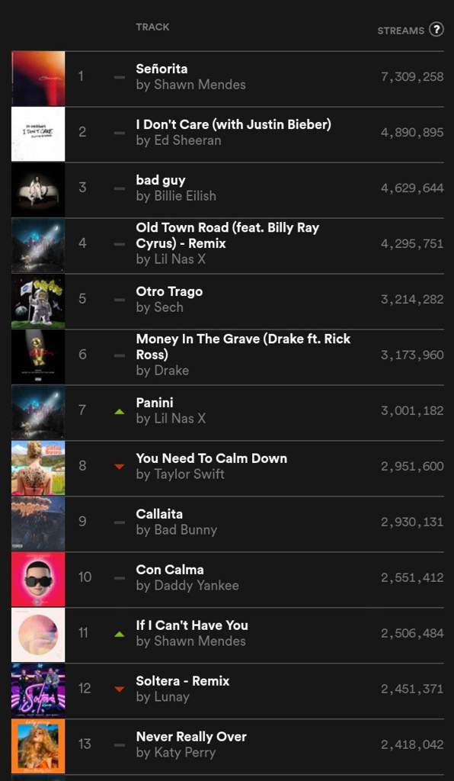Click the streams help question mark icon
The width and height of the screenshot is (454, 781).
[x=436, y=30]
